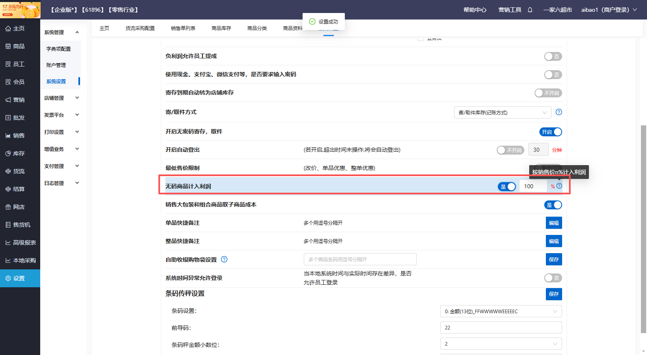Viewport: 647px width, 355px height.
Task: Open the 寄/取件方式 dropdown
Action: pos(502,112)
